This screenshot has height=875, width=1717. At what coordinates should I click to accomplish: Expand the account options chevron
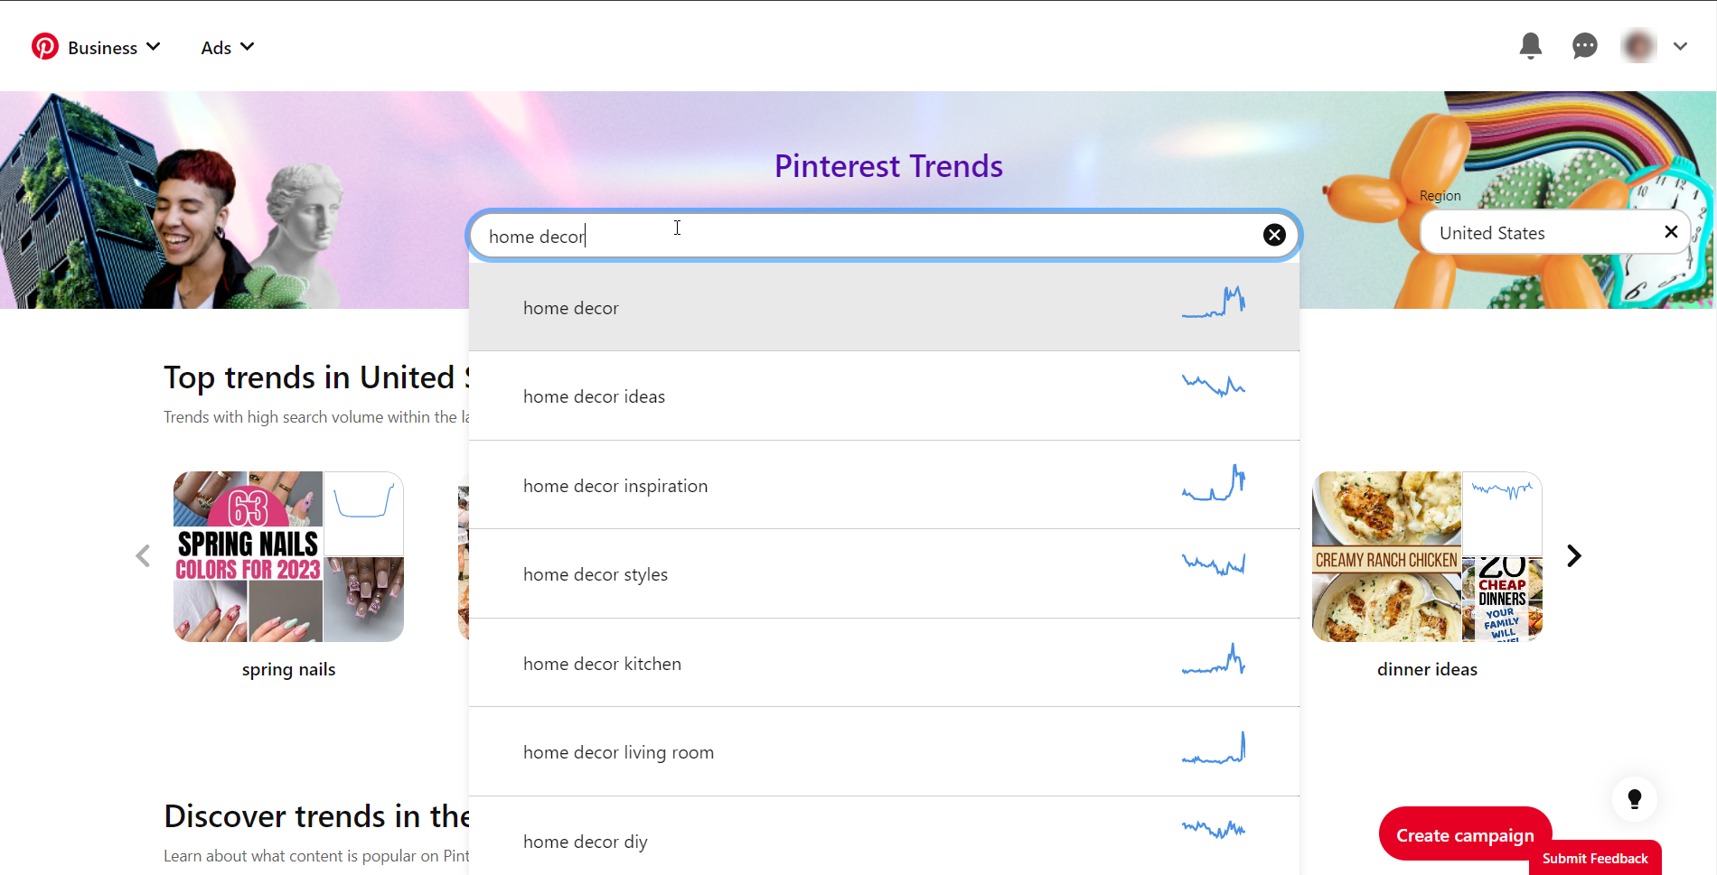pos(1681,46)
